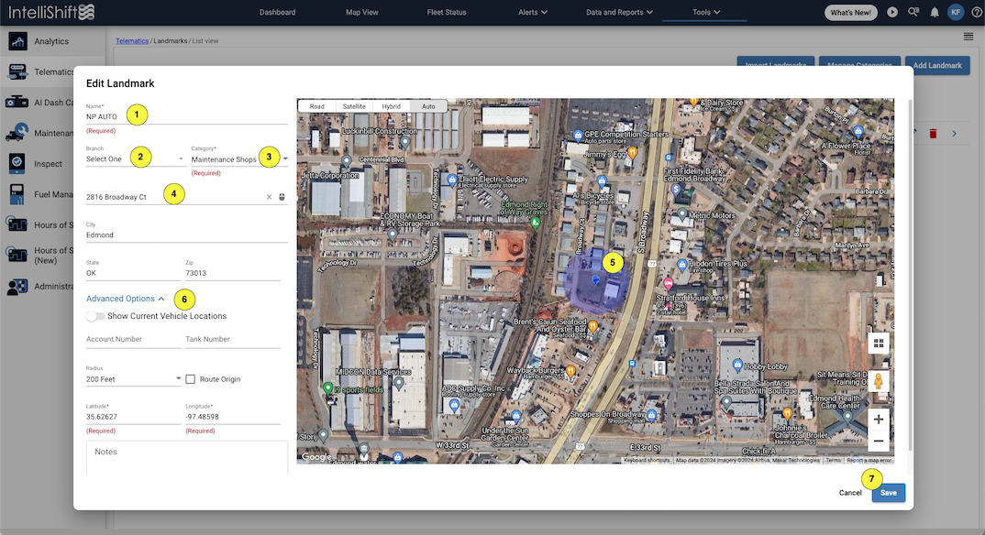Open the play video icon in header
Screen dimensions: 985x535
(892, 12)
